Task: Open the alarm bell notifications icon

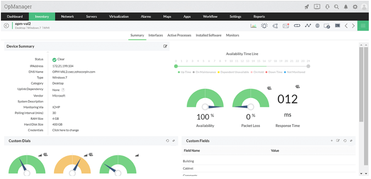Action: [x=345, y=6]
